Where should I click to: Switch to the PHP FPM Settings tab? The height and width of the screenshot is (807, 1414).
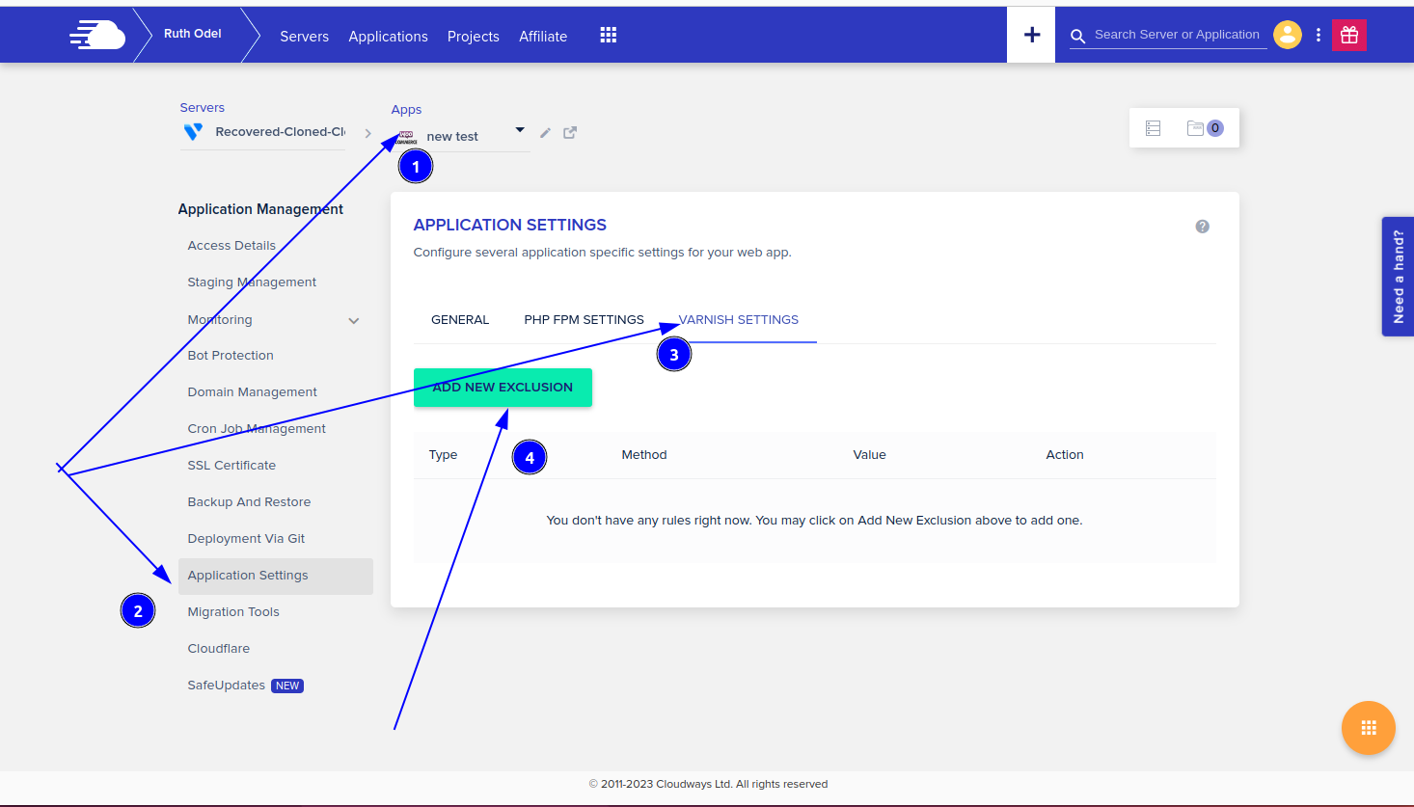(x=584, y=320)
